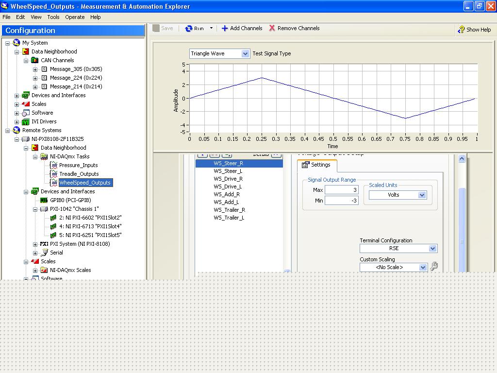Select the WheelSpeed_Outputs task
The height and width of the screenshot is (373, 497).
[x=85, y=183]
